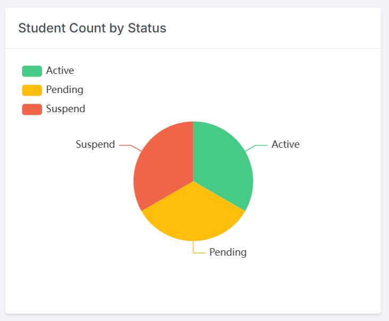Click the pie center where three slices meet
Viewport: 389px width, 321px height.
click(193, 181)
